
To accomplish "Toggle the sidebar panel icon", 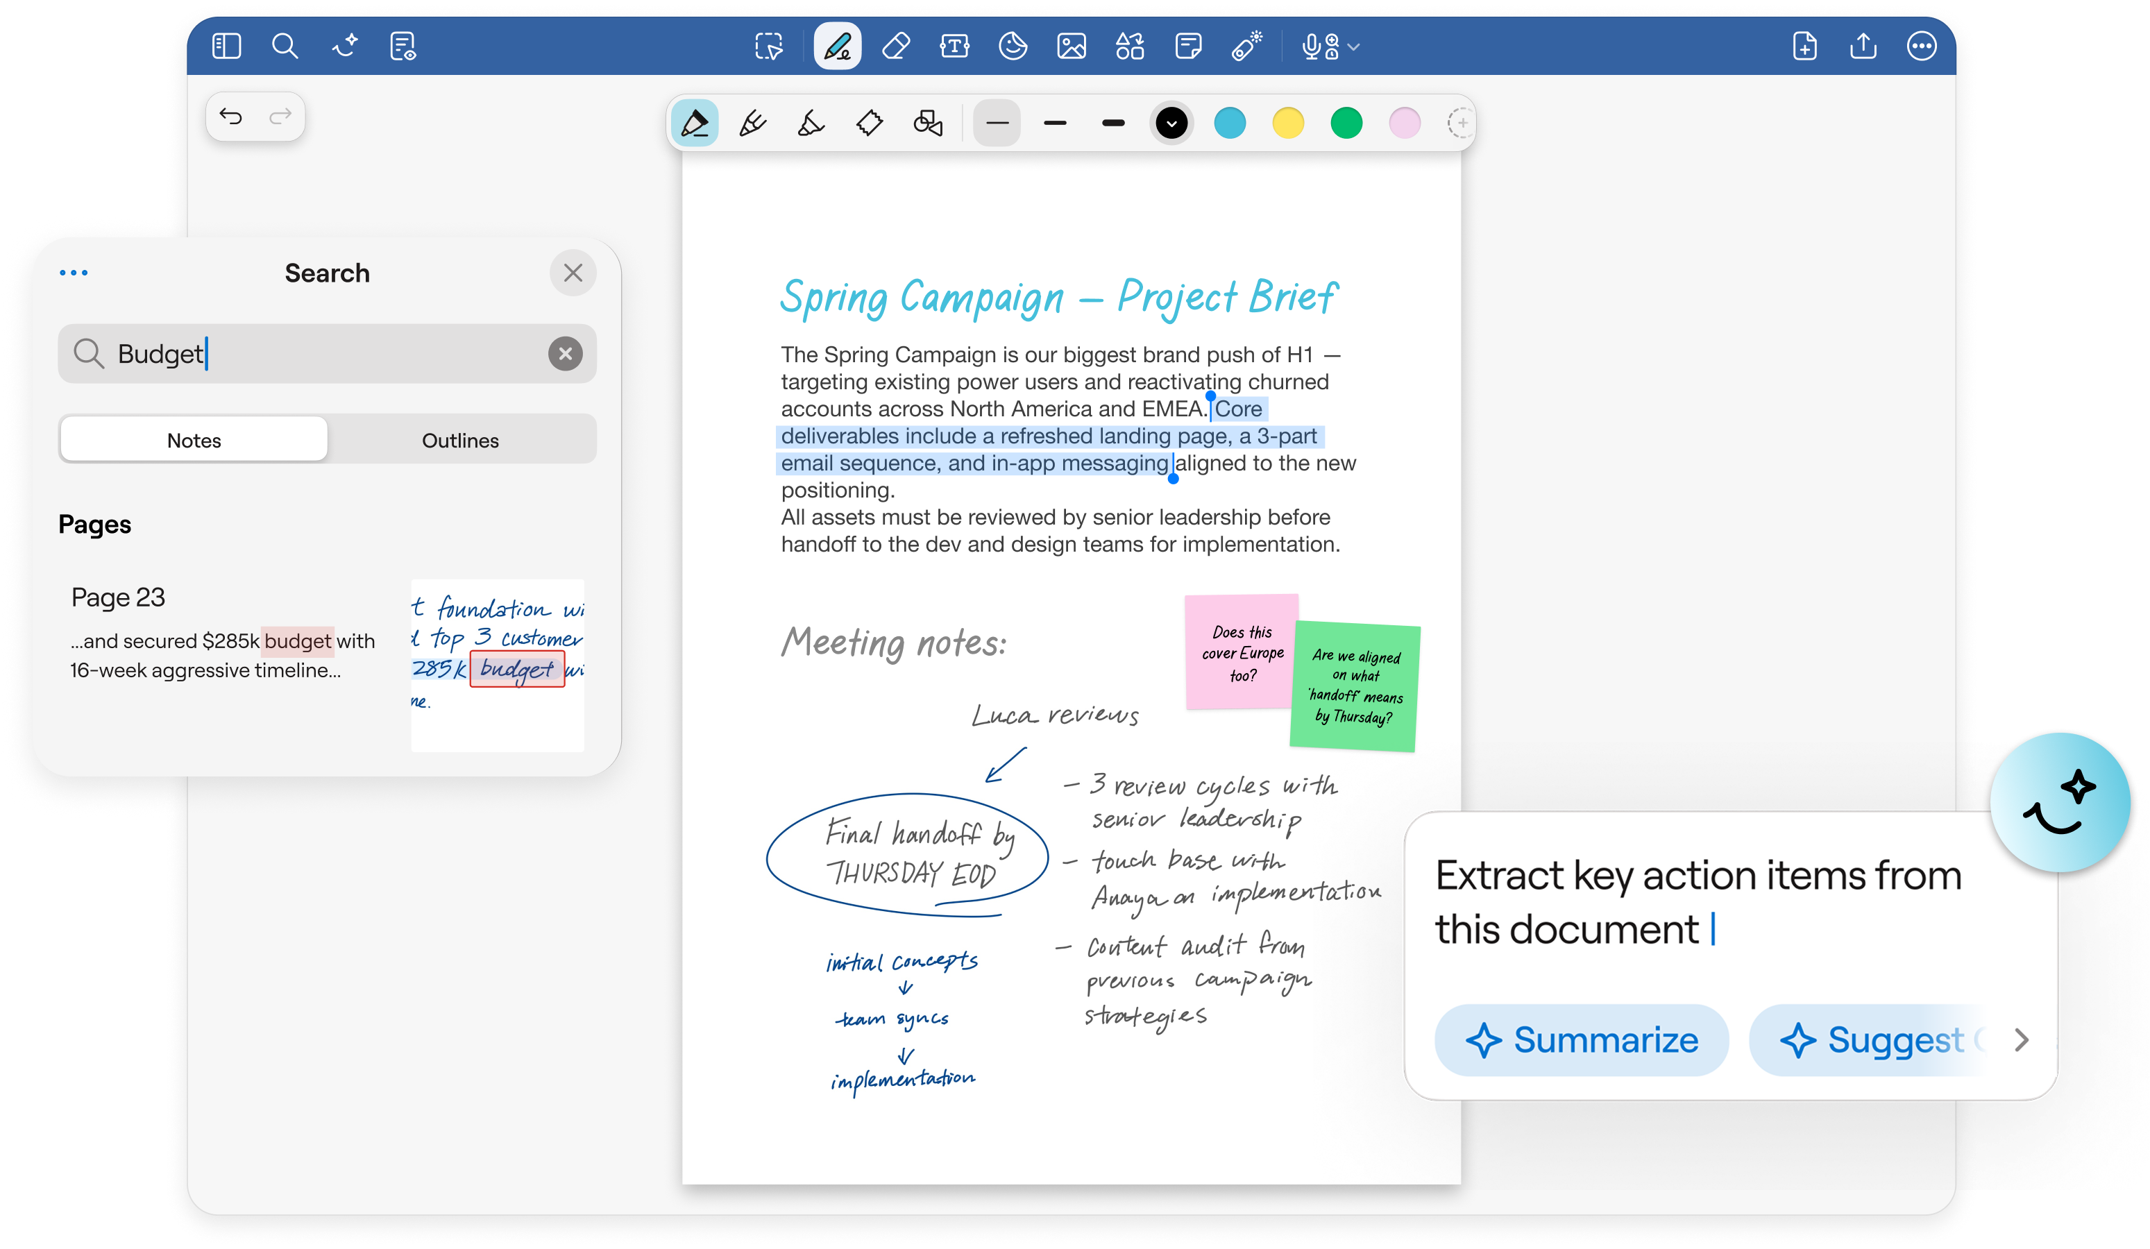I will pyautogui.click(x=226, y=46).
